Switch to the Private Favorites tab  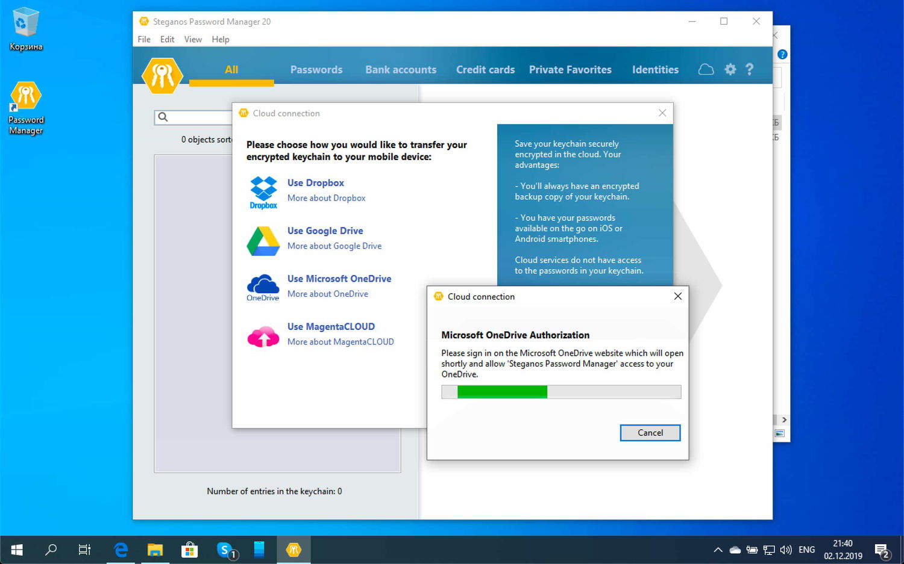pyautogui.click(x=570, y=70)
